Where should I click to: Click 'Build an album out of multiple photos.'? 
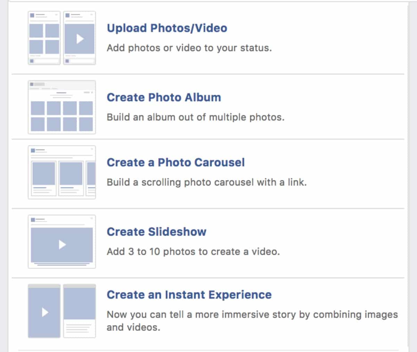(x=195, y=117)
